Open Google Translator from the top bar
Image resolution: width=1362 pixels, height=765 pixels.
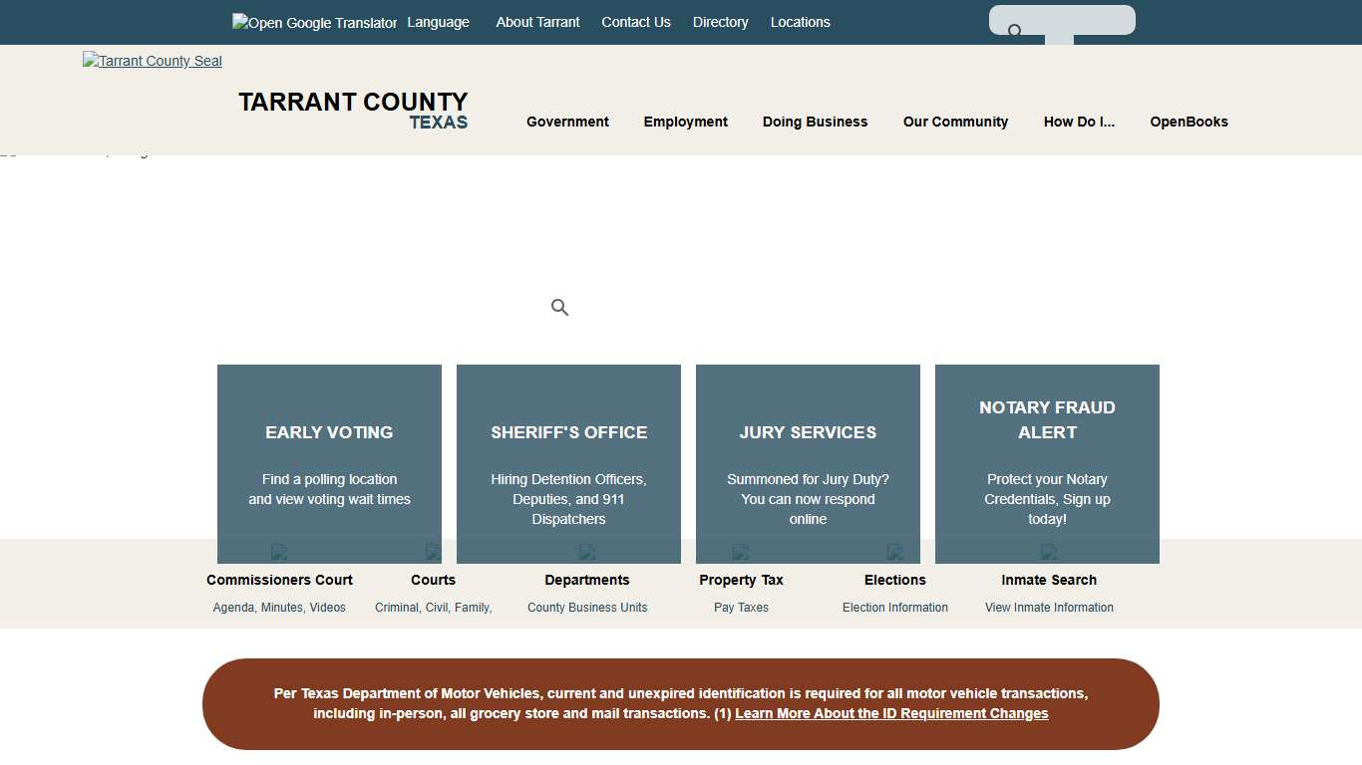(313, 22)
